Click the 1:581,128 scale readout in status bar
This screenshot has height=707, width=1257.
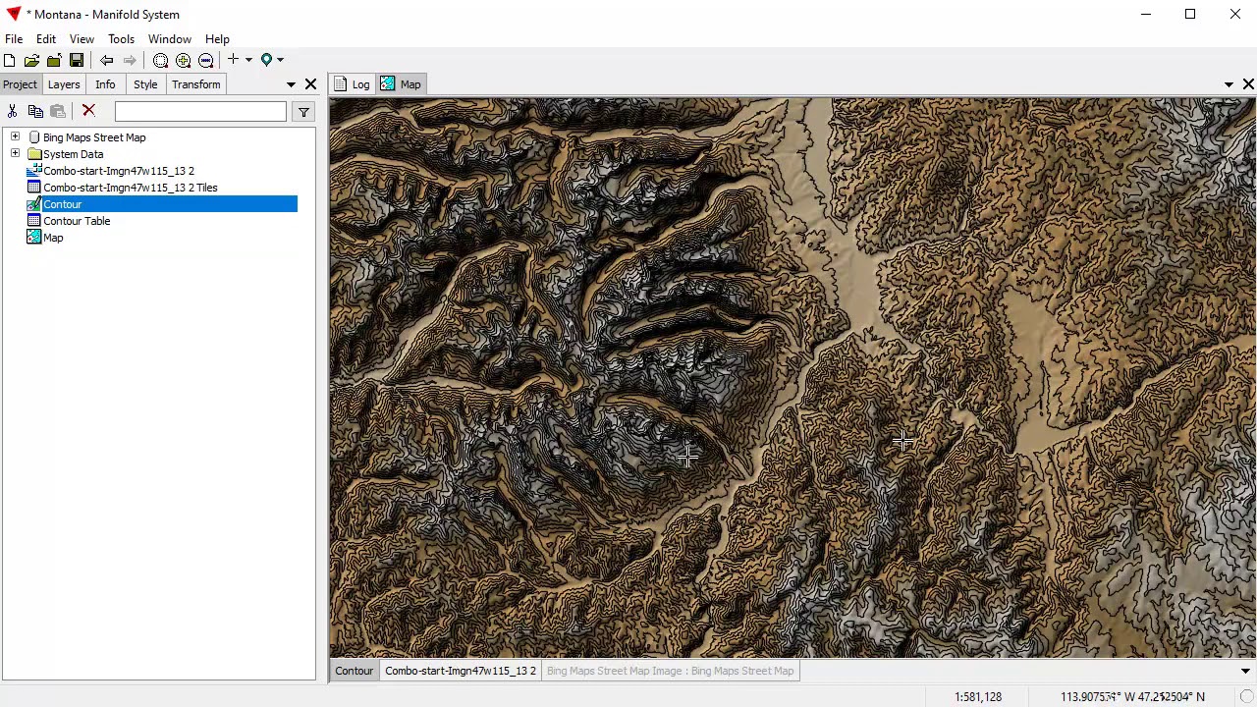click(x=978, y=696)
